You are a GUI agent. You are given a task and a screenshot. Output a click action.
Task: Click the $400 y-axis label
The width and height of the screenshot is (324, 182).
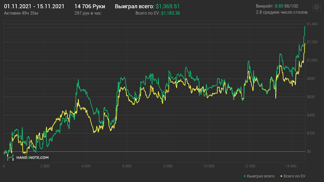tap(311, 115)
